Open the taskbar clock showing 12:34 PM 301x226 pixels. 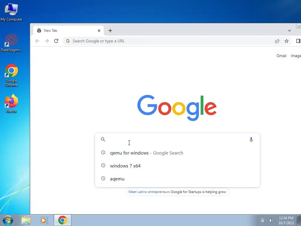pyautogui.click(x=286, y=220)
